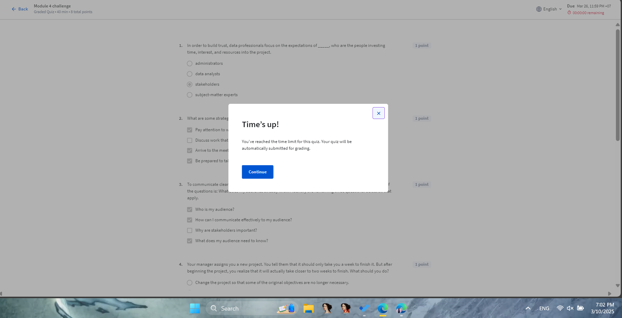Open Microsoft Edge from taskbar
The image size is (622, 318).
383,308
